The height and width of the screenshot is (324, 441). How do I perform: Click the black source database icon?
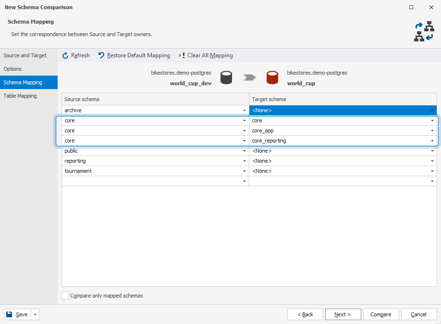click(x=226, y=78)
